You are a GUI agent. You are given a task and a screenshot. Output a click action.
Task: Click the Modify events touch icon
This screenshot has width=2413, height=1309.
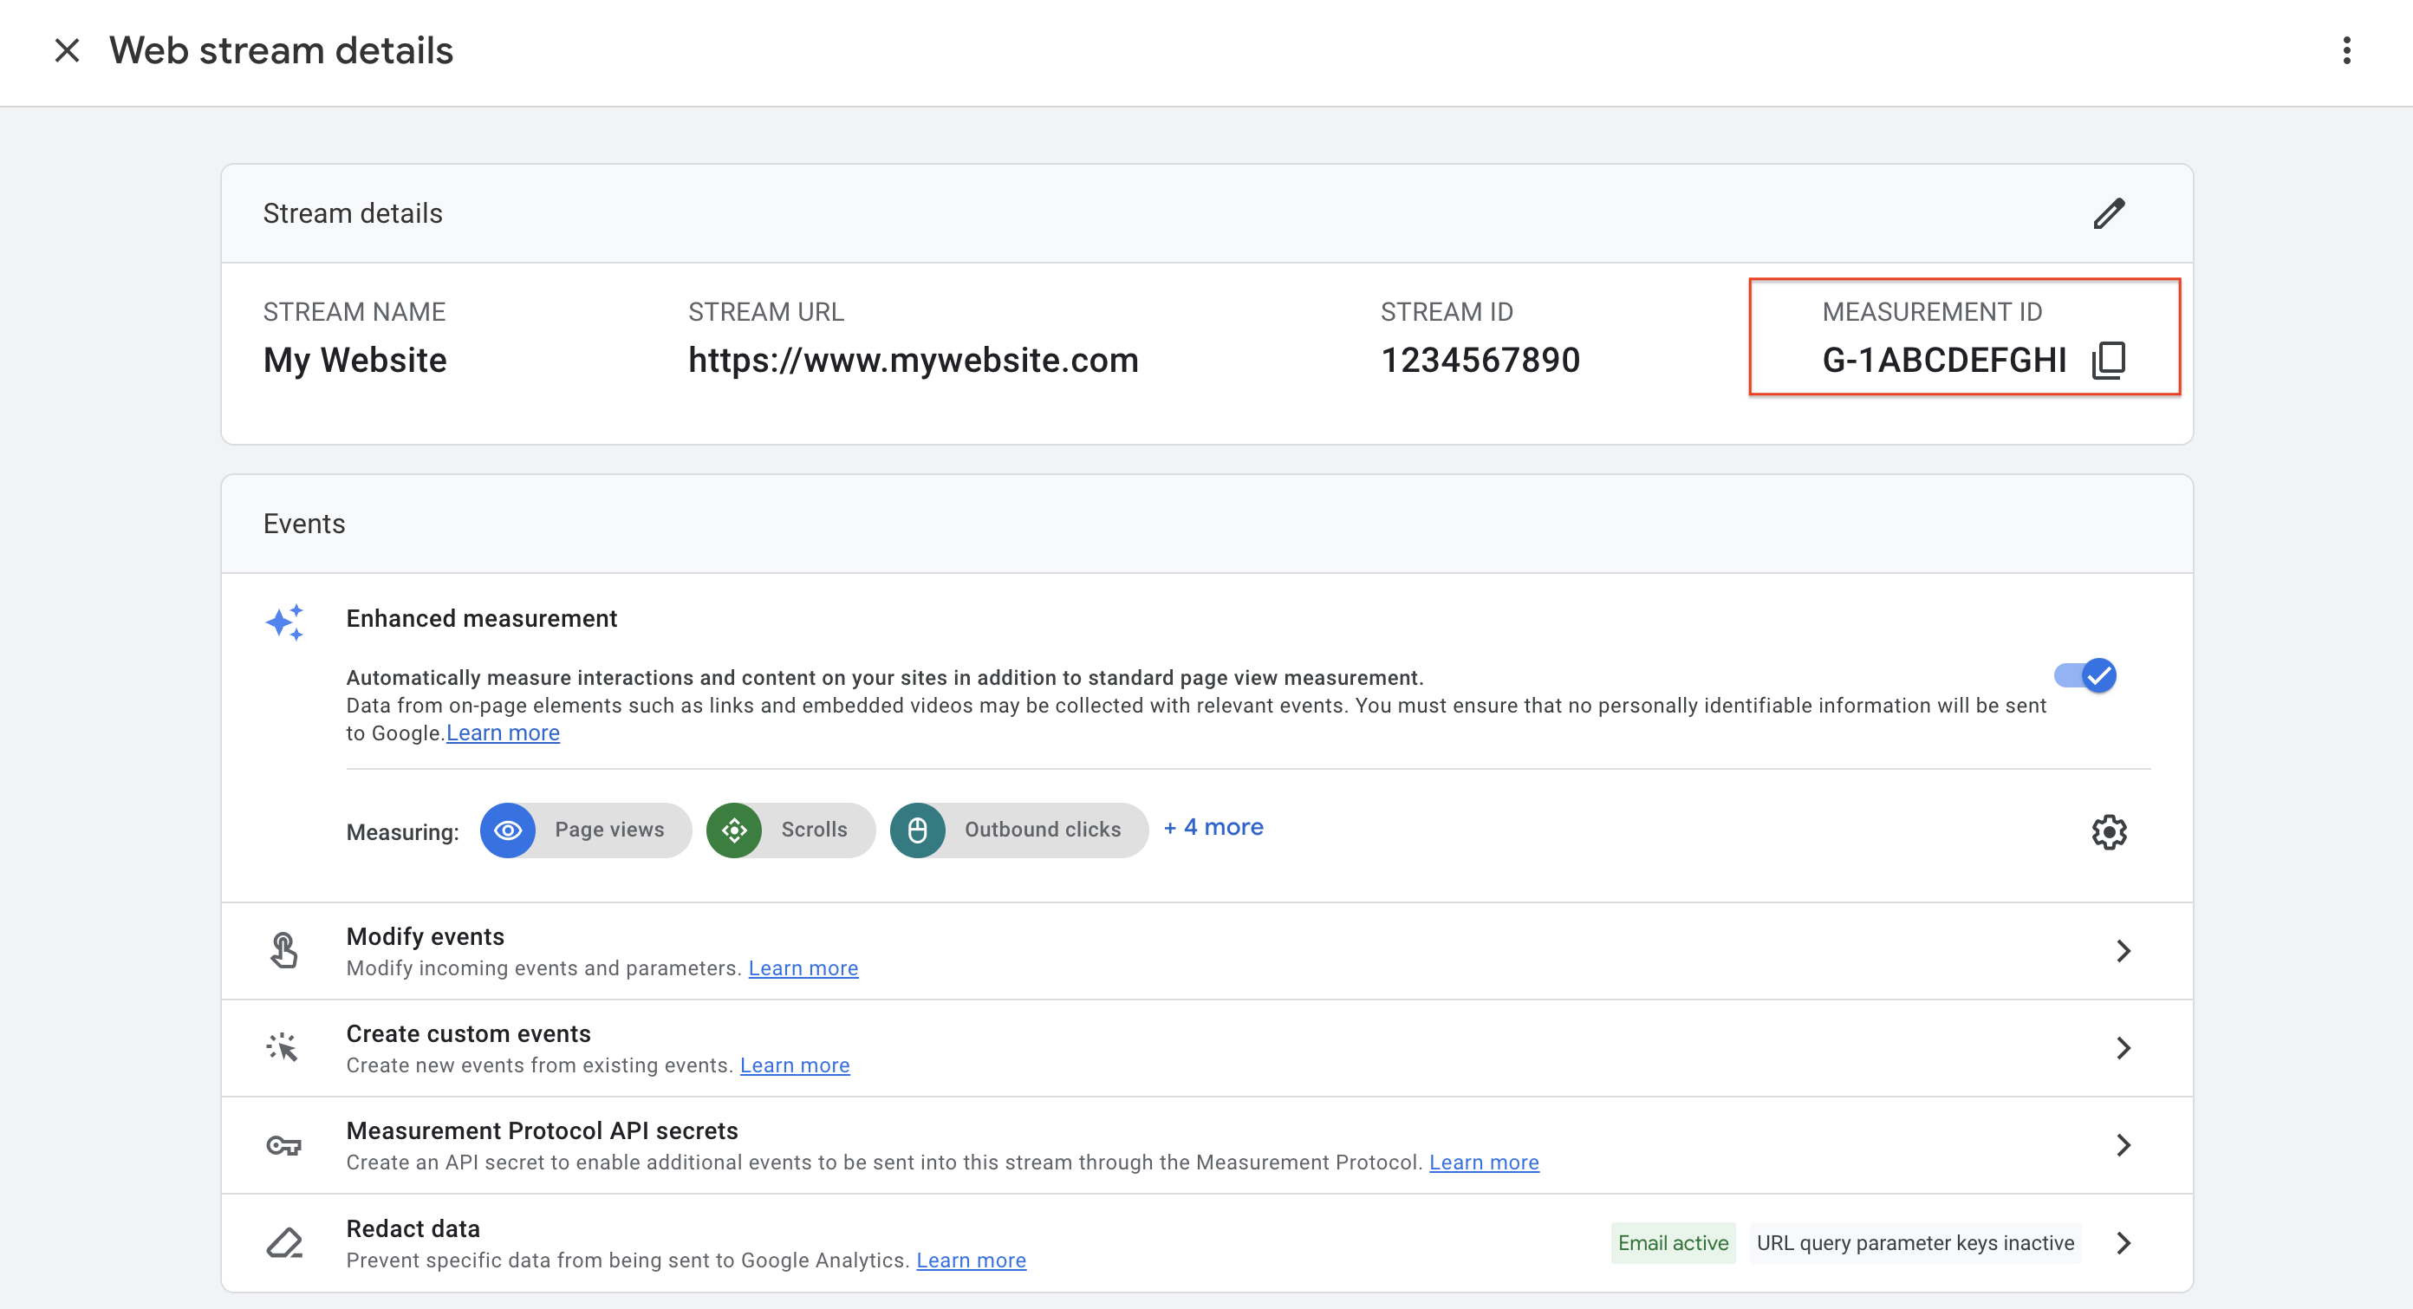(283, 950)
